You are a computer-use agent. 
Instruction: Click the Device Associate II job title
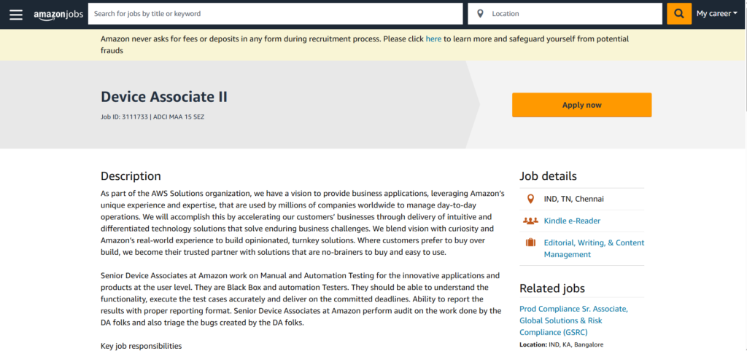point(164,97)
